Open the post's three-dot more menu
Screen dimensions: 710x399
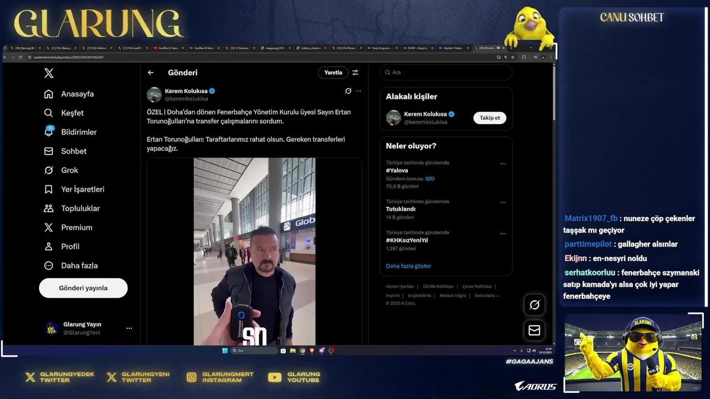click(x=358, y=91)
